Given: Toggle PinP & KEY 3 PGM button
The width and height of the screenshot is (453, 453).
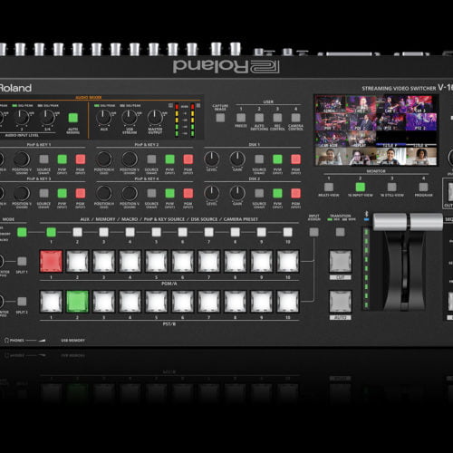Looking at the screenshot, I should [x=81, y=193].
